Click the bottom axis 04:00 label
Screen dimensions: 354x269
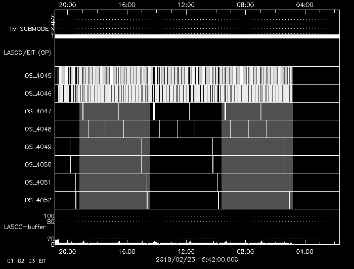[x=305, y=252]
